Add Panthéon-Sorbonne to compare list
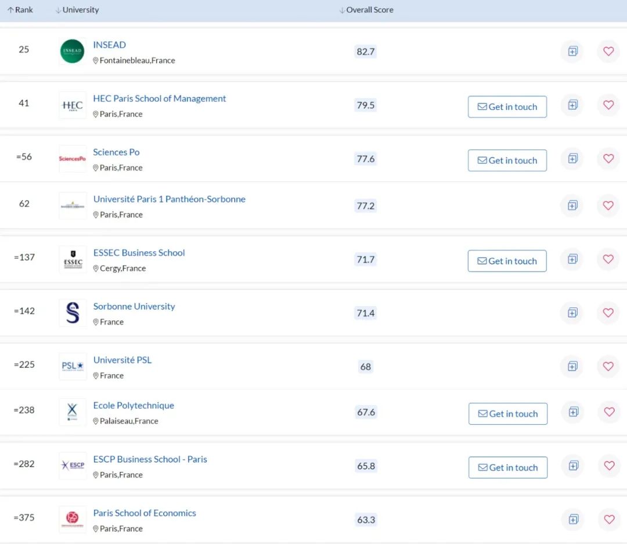Image resolution: width=627 pixels, height=544 pixels. pyautogui.click(x=572, y=205)
